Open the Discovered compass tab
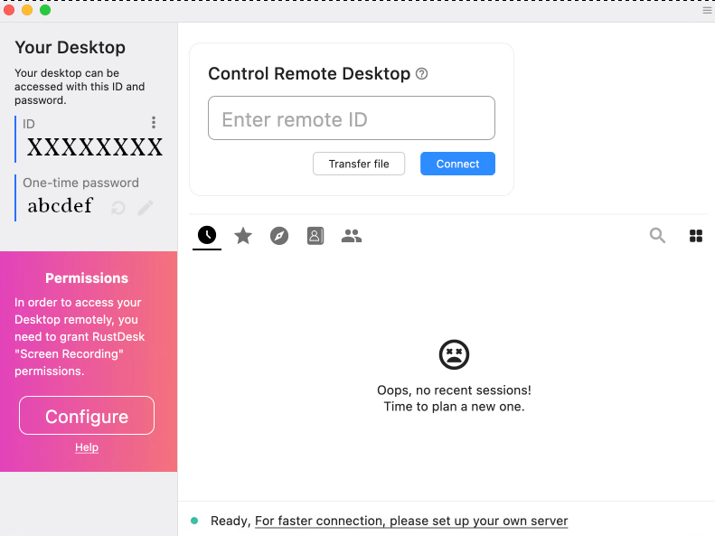The height and width of the screenshot is (536, 715). [x=279, y=236]
